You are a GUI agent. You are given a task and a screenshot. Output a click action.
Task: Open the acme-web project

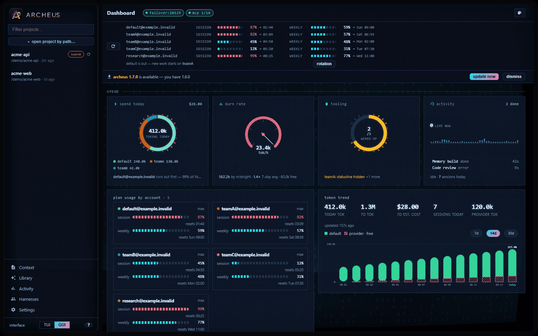[51, 76]
